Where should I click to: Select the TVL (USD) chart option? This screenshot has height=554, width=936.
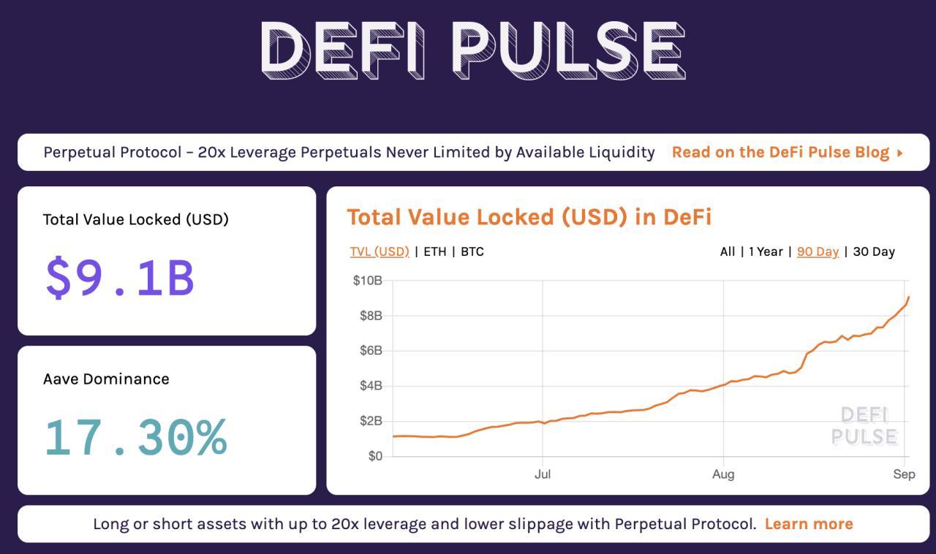pyautogui.click(x=380, y=251)
